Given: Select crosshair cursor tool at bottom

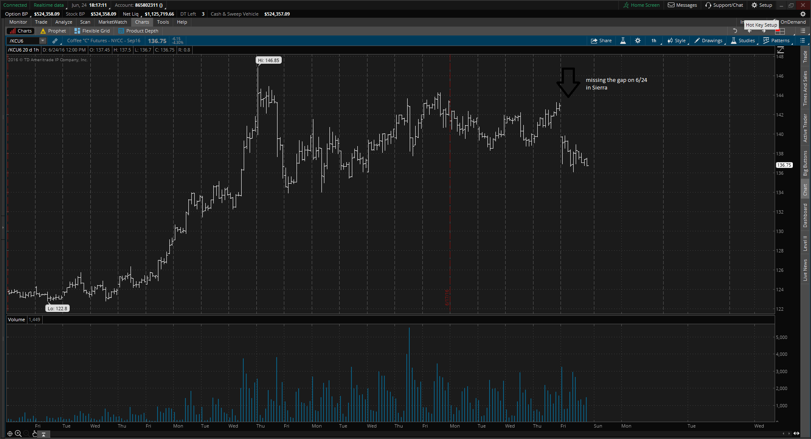Looking at the screenshot, I should (x=10, y=434).
